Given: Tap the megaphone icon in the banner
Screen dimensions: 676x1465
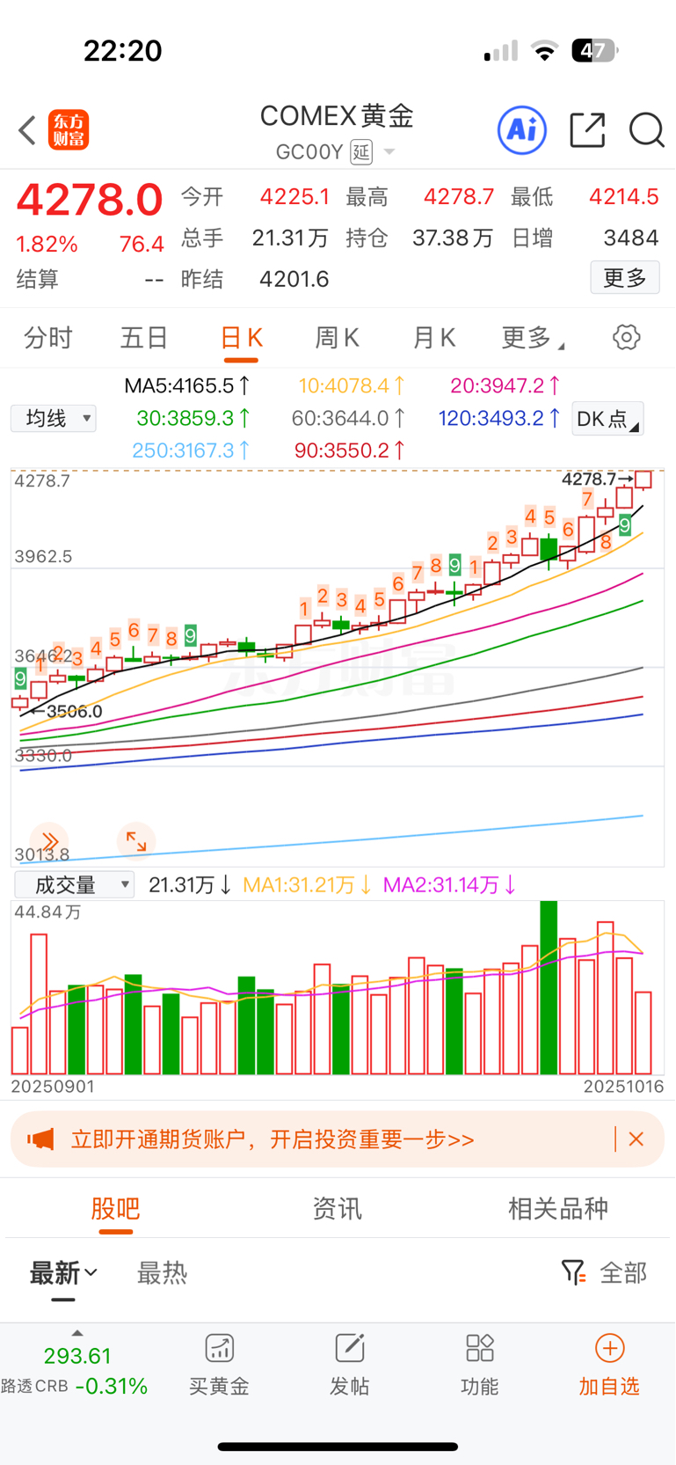Looking at the screenshot, I should tap(40, 1139).
